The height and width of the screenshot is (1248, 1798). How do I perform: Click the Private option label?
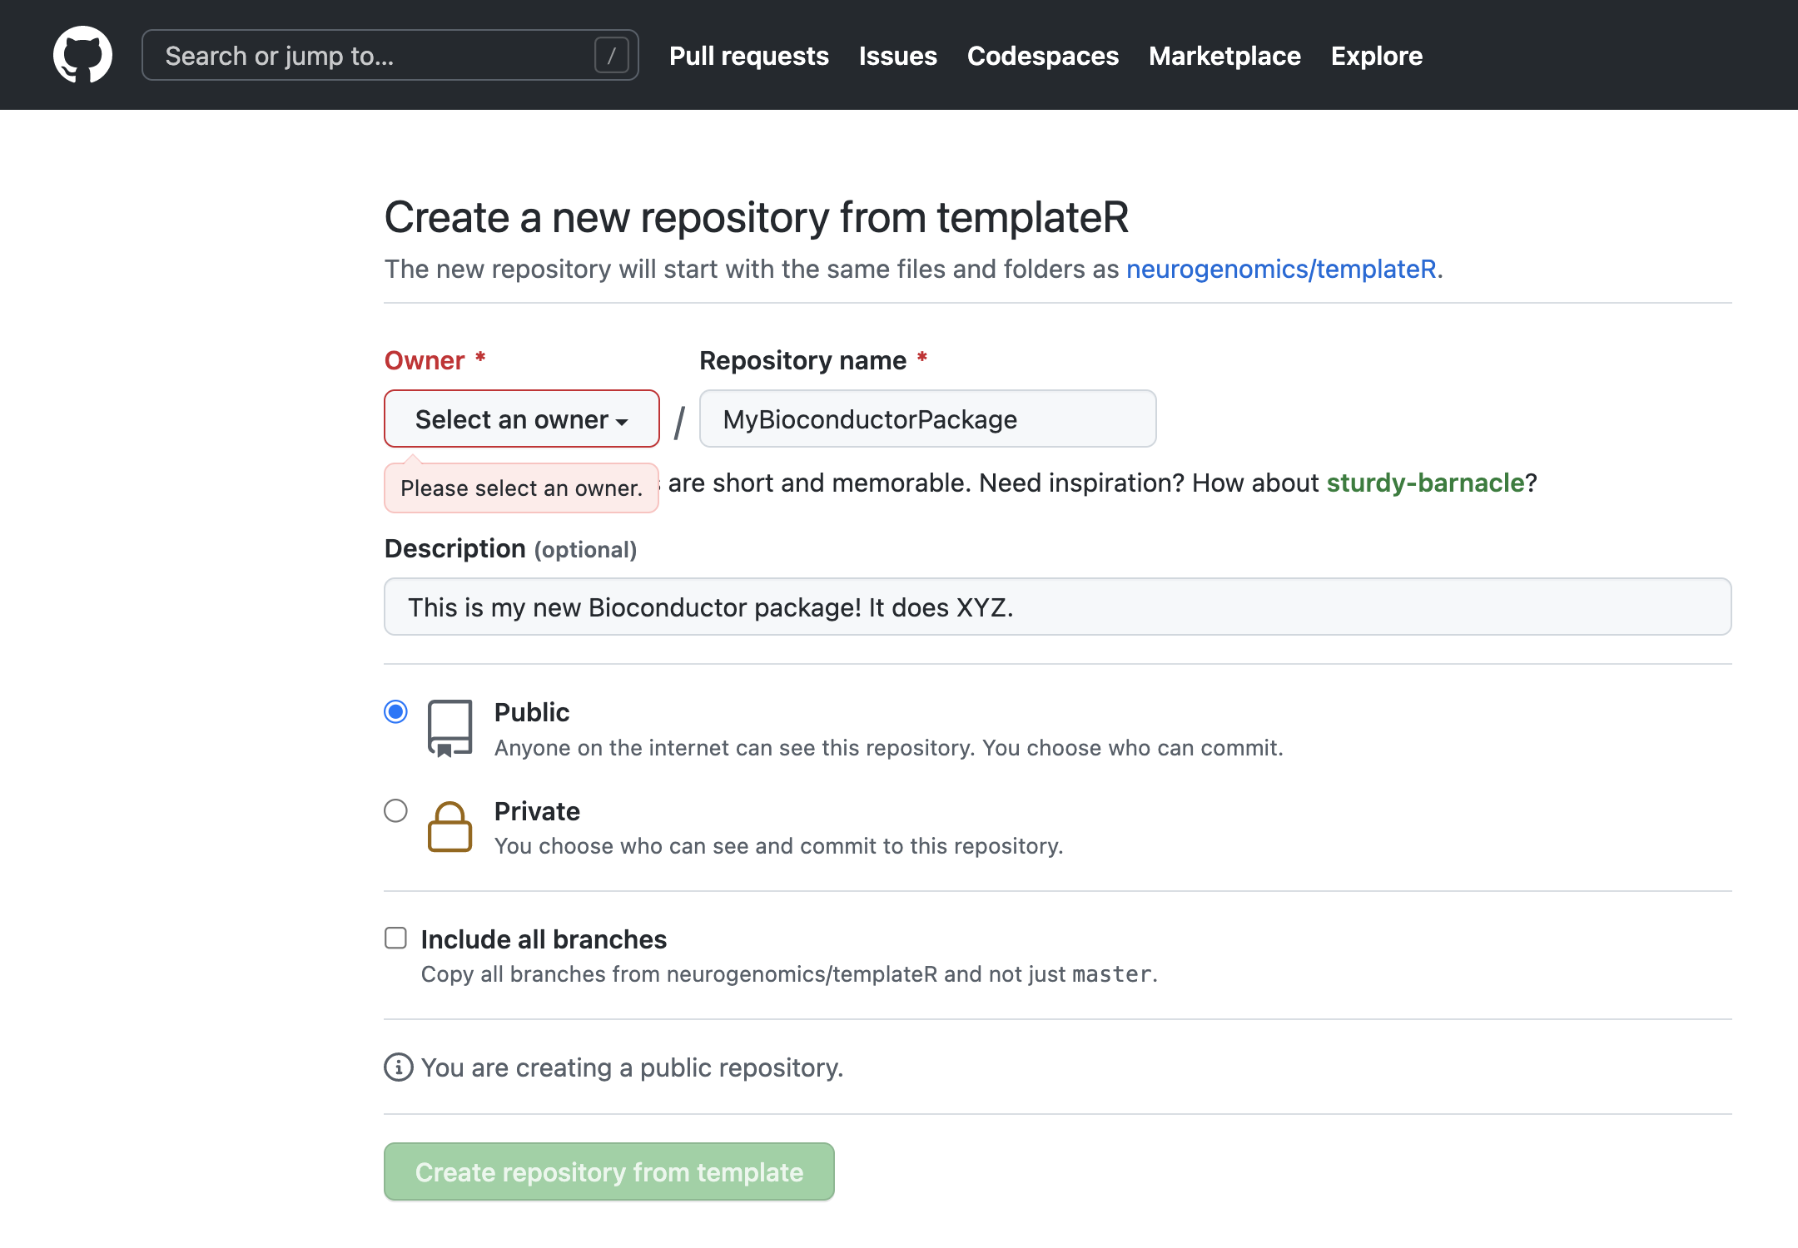(537, 811)
